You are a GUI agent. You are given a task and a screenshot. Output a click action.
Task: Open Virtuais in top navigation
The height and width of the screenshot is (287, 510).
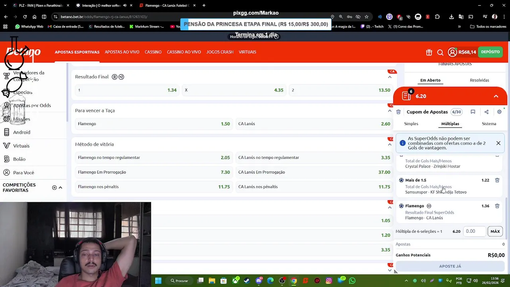[247, 52]
